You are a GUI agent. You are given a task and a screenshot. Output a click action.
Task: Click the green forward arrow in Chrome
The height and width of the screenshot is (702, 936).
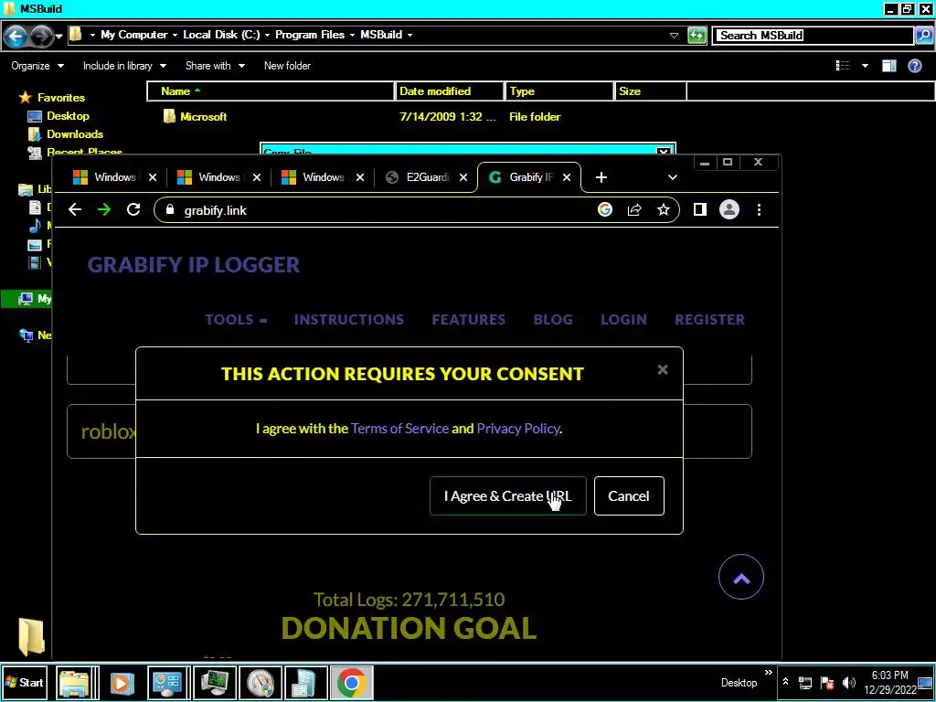click(x=104, y=209)
